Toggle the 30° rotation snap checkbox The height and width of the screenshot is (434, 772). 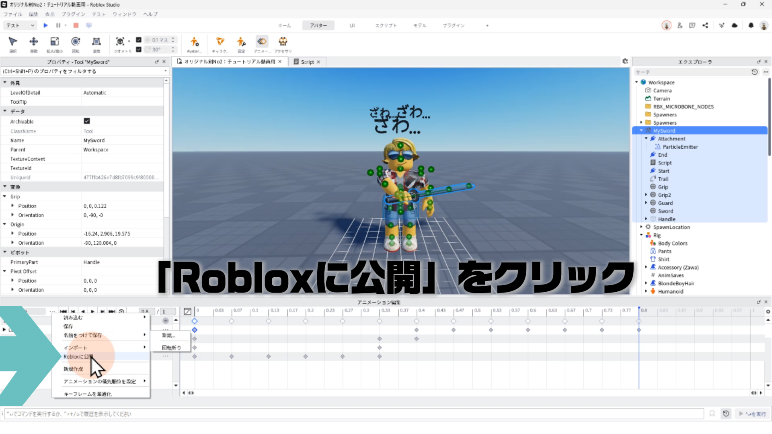(139, 49)
